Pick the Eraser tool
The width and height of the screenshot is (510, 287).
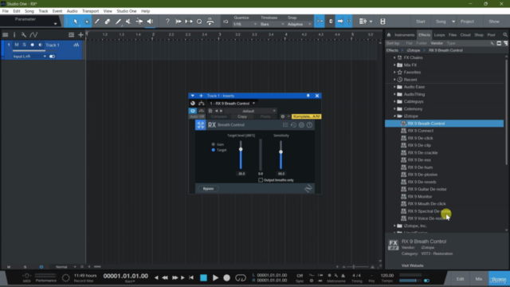pyautogui.click(x=108, y=22)
